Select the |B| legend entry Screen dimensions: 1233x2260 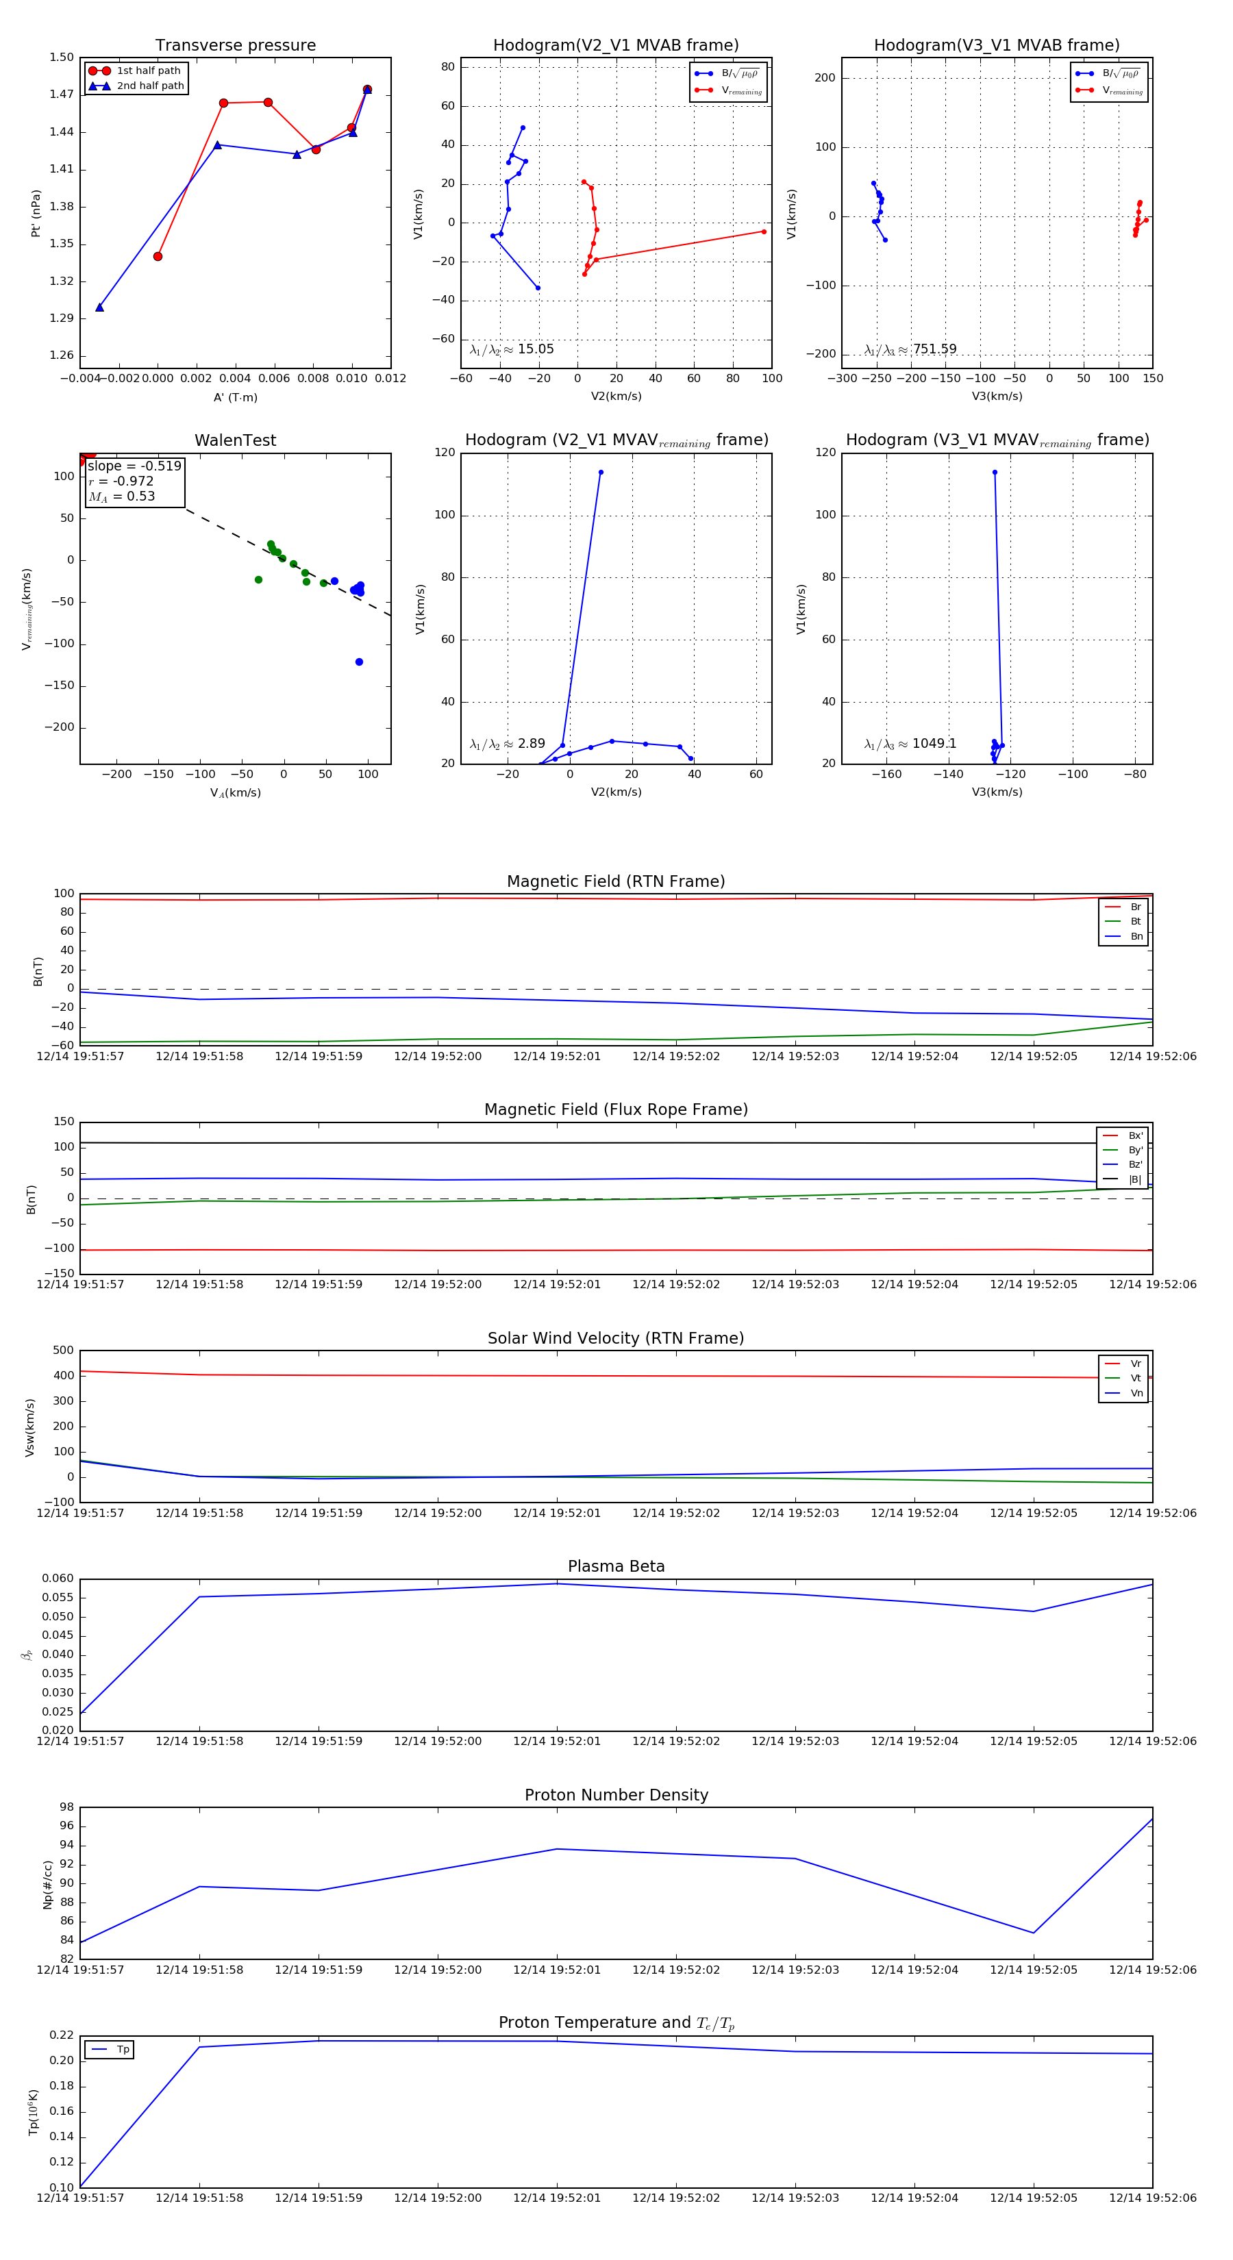[x=1123, y=1179]
